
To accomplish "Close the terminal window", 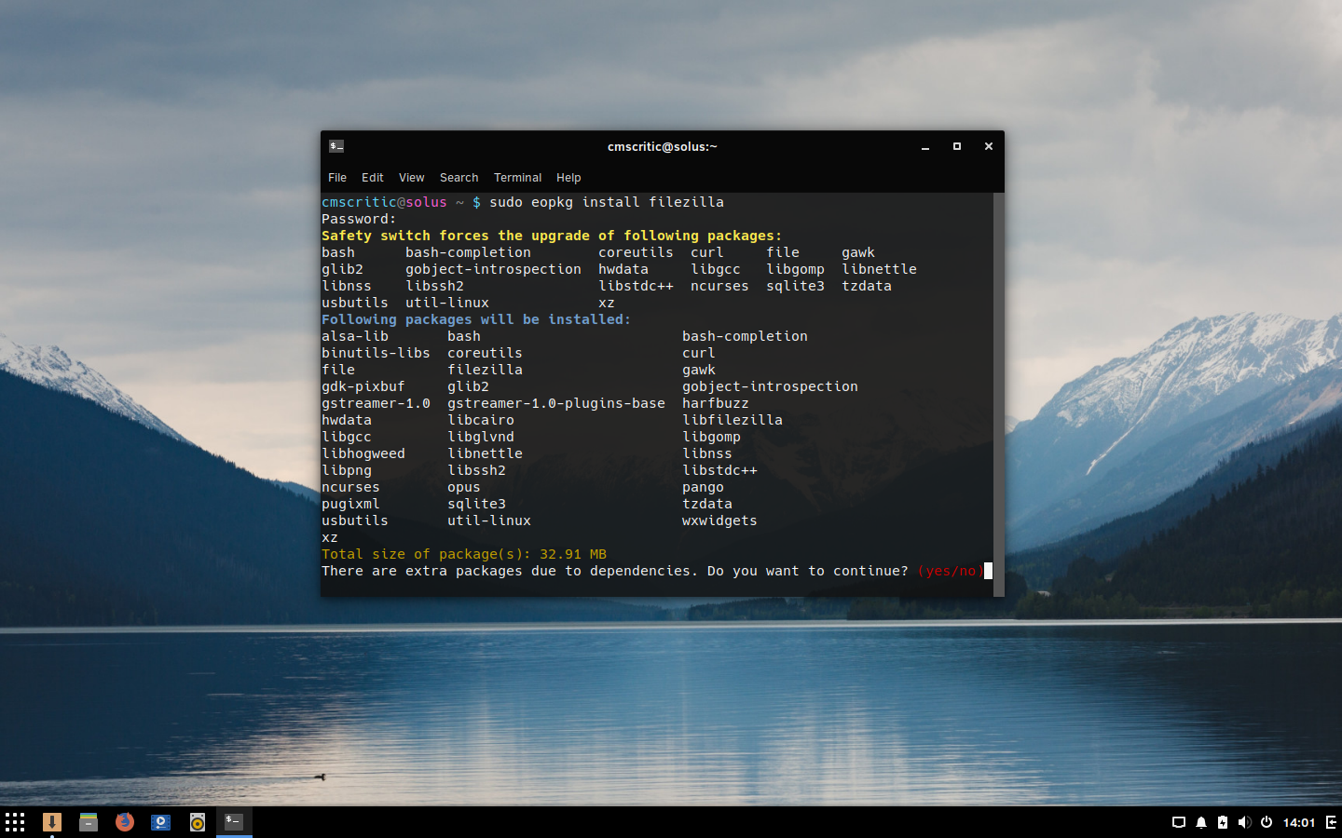I will [x=989, y=146].
